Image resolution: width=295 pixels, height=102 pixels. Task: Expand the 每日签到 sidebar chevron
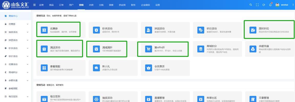click(x=27, y=97)
